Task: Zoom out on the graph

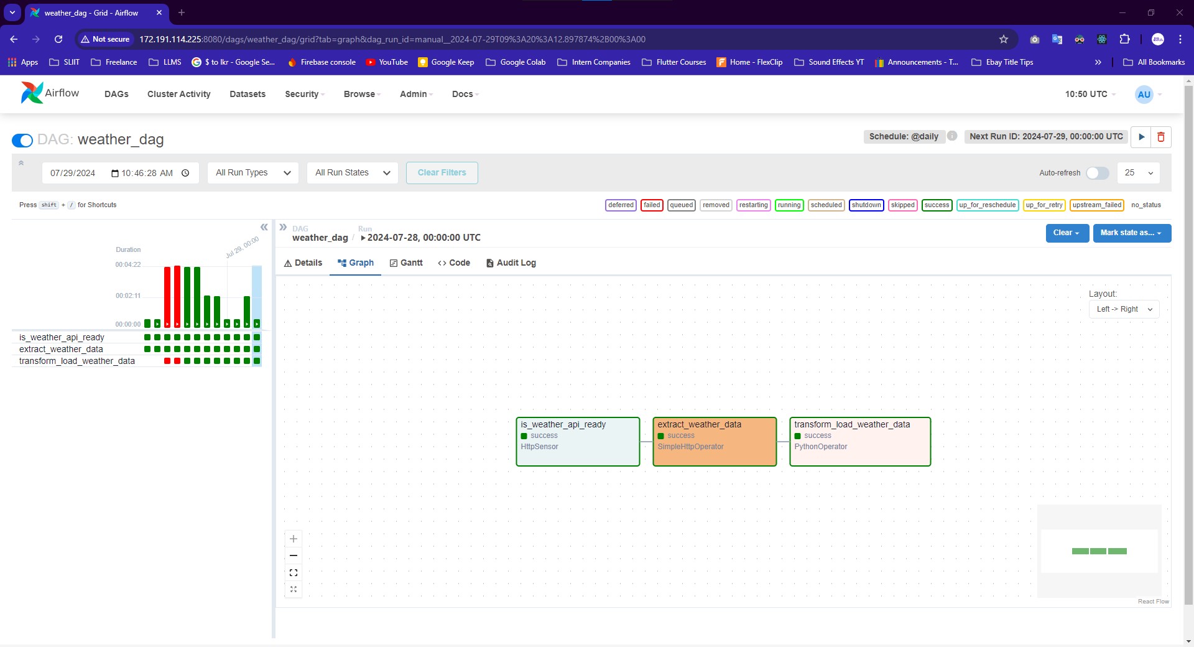Action: (294, 556)
